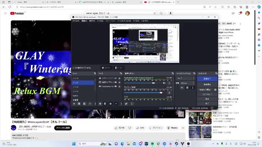This screenshot has width=262, height=147.
Task: Click the YouTube channel subscribe button
Action: (x=63, y=128)
